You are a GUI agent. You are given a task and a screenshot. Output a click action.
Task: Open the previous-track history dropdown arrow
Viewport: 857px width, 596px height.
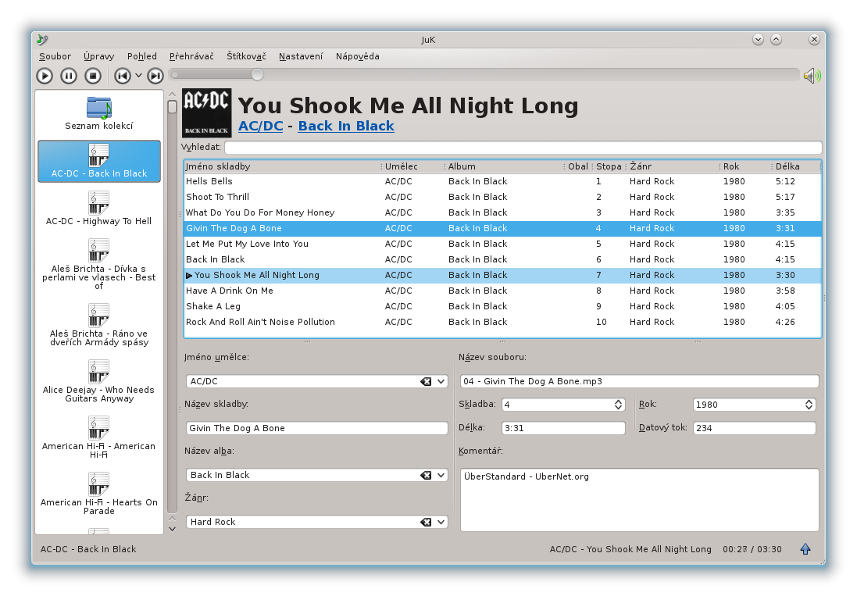click(x=139, y=76)
